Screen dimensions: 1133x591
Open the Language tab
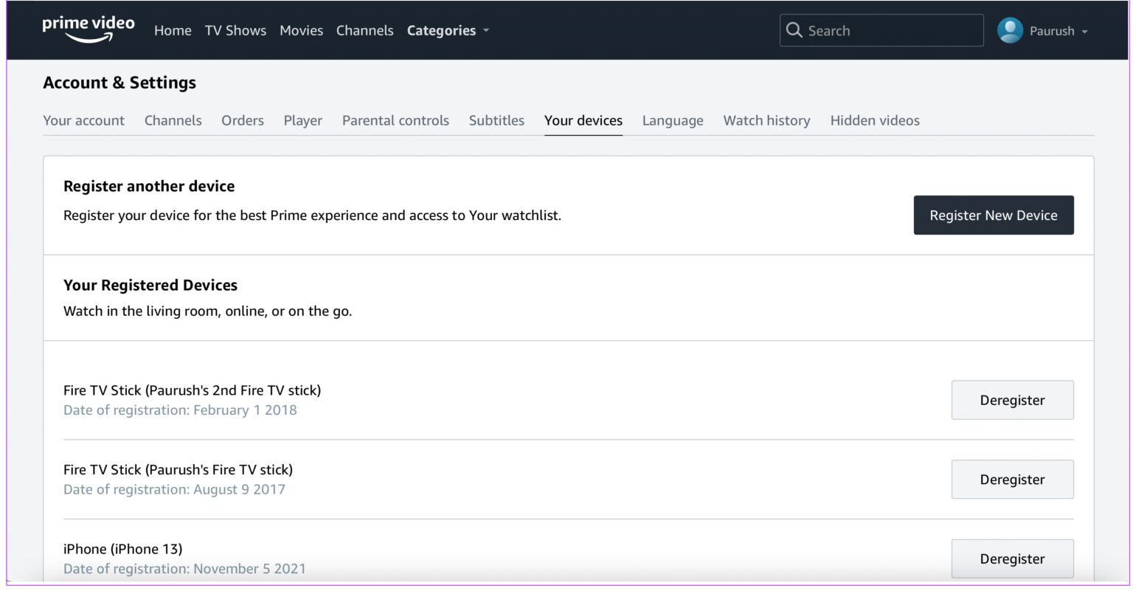click(672, 120)
